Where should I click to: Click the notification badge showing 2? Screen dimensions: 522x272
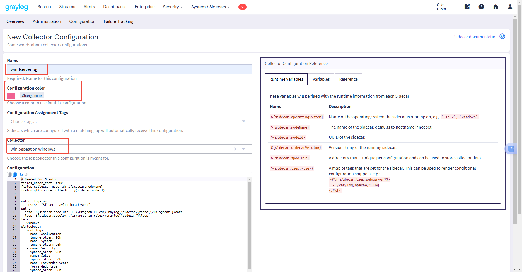tap(242, 7)
